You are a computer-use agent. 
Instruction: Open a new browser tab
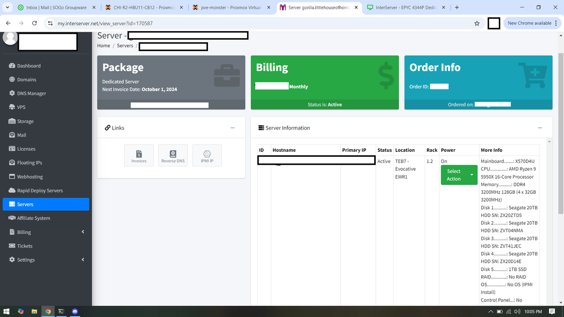pos(457,7)
